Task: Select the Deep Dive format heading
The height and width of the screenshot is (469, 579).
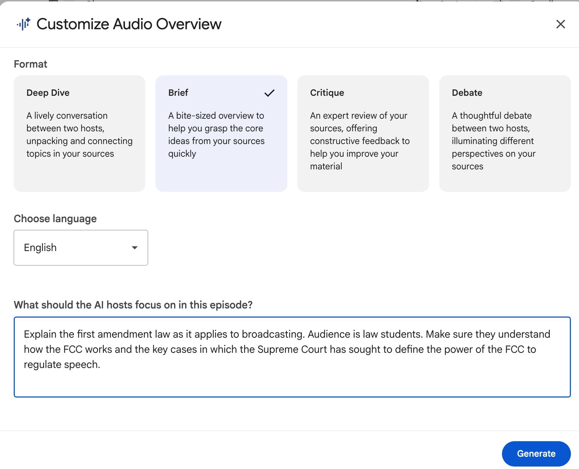Action: pos(48,93)
